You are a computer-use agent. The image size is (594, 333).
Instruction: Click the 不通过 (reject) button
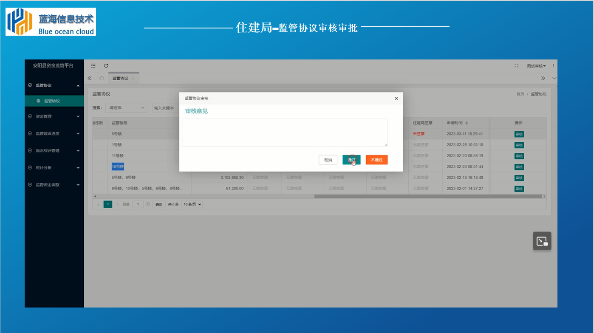376,160
